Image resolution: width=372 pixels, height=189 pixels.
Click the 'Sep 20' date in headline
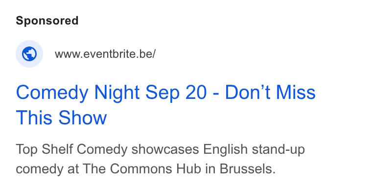click(x=176, y=93)
